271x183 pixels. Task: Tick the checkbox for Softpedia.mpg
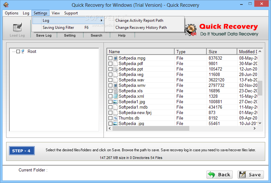tap(111, 58)
